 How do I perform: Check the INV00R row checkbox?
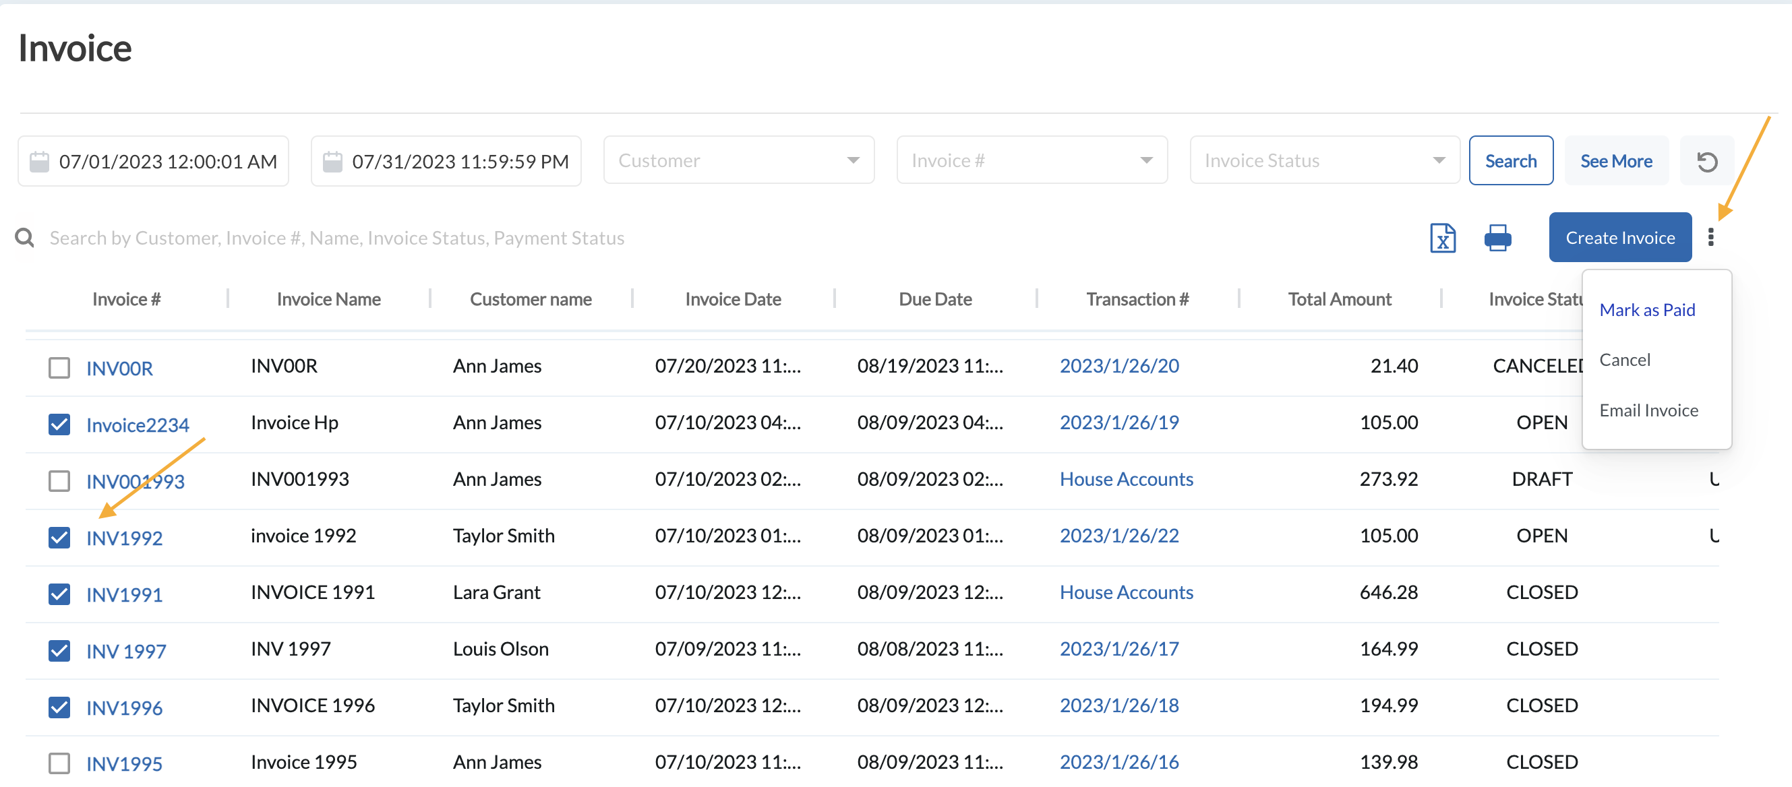(x=59, y=368)
